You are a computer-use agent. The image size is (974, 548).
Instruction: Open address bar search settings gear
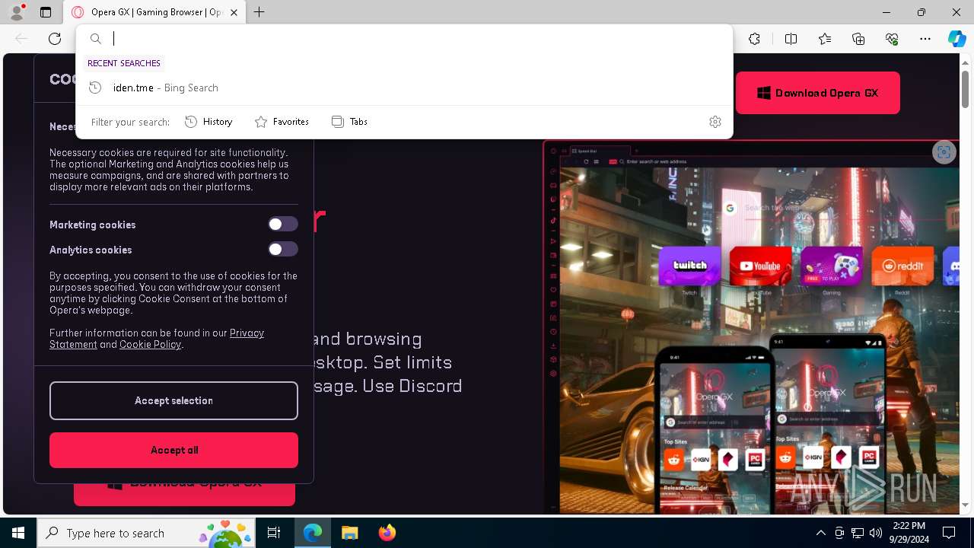click(715, 122)
